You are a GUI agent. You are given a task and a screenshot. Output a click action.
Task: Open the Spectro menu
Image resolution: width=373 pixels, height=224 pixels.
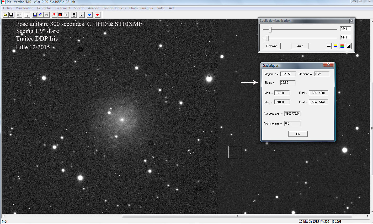tap(79, 8)
